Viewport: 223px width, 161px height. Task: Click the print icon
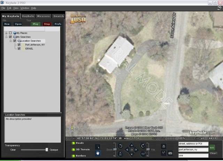(164, 146)
